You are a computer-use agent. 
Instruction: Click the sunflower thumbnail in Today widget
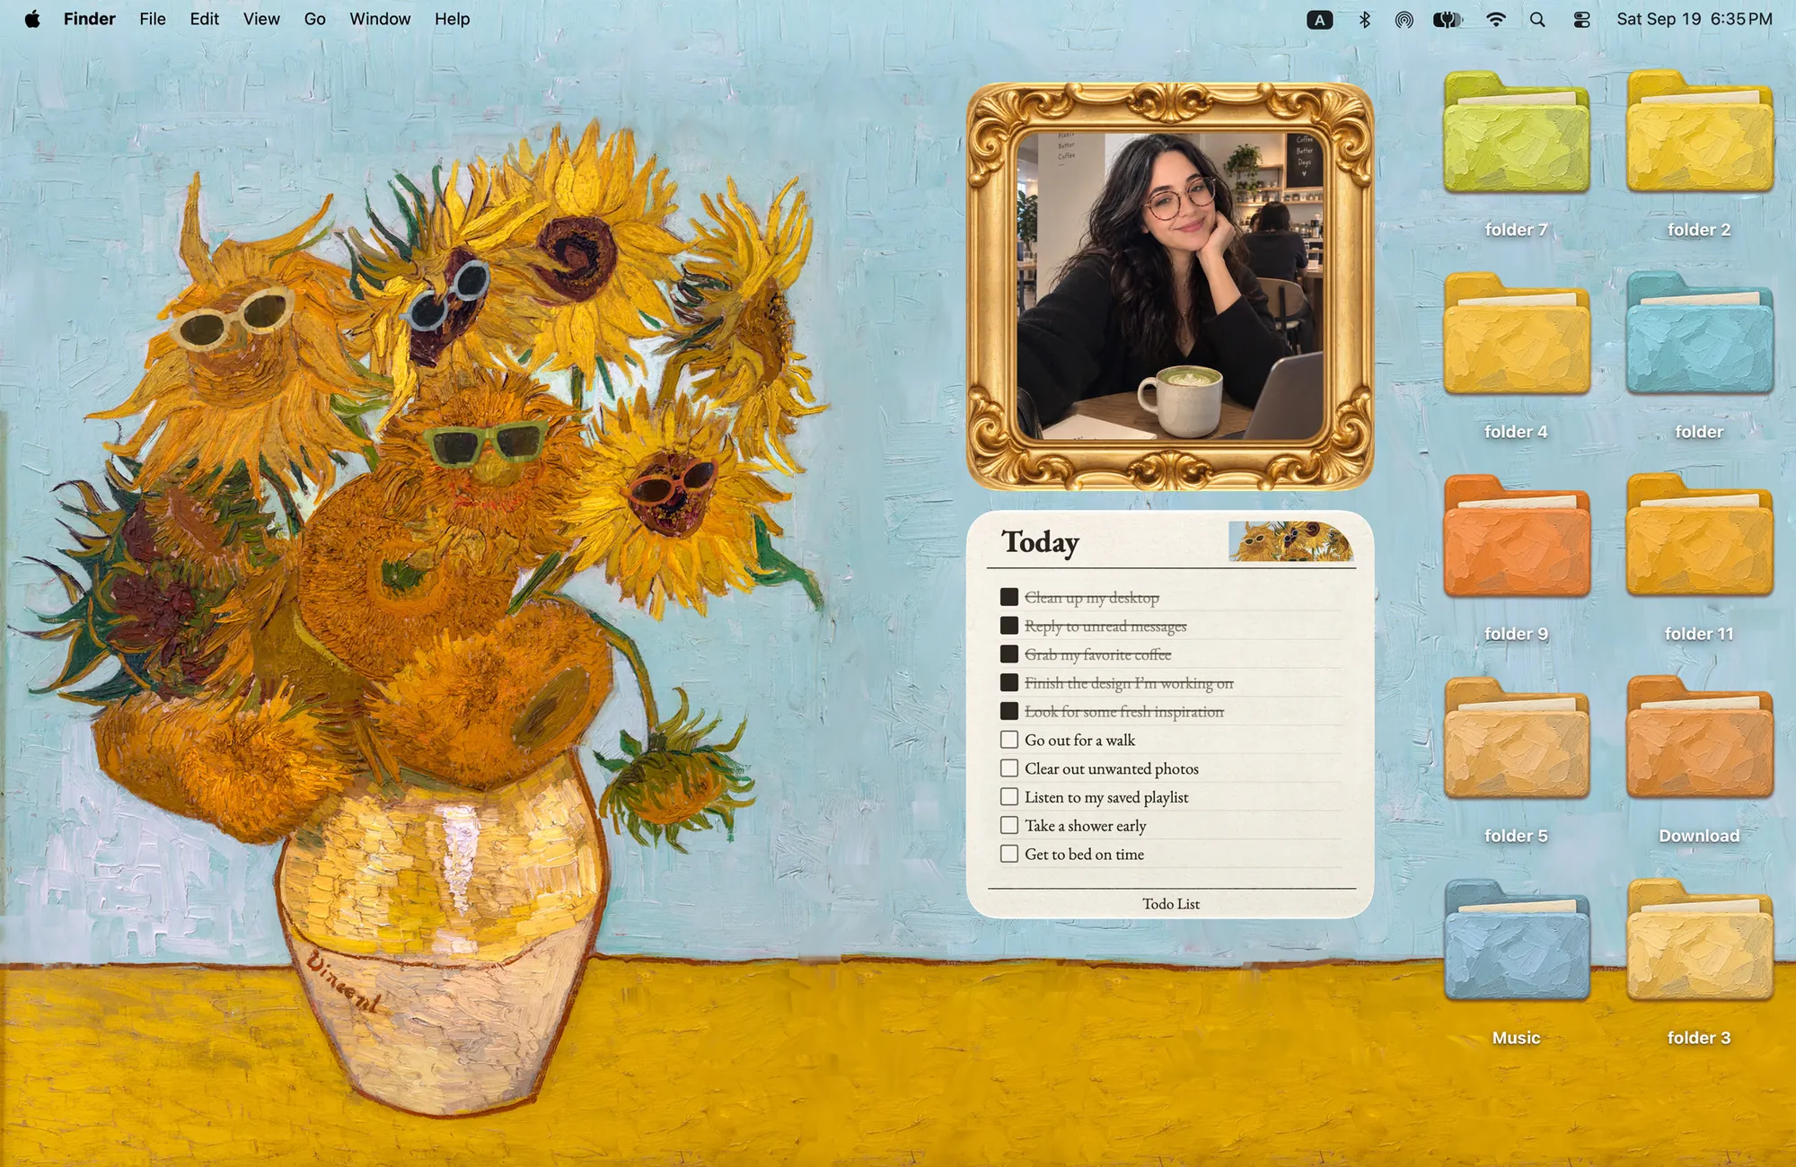point(1290,541)
